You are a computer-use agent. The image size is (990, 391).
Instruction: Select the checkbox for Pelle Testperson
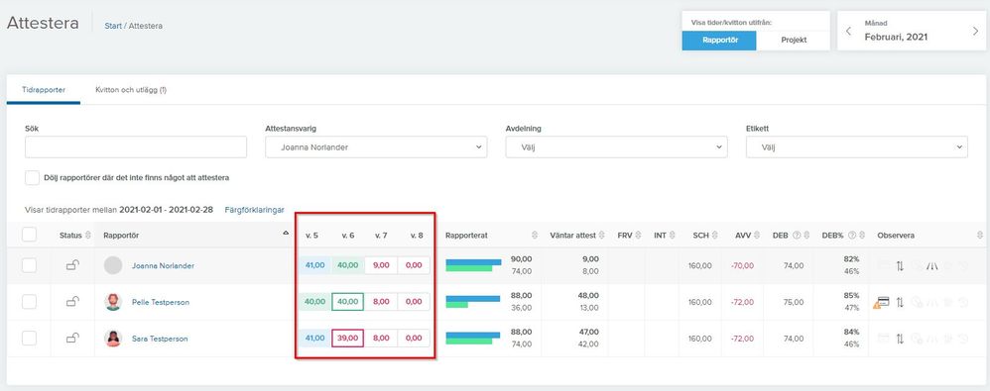point(29,302)
